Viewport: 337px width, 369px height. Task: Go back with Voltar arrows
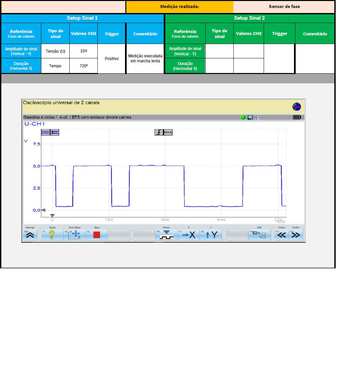point(281,235)
